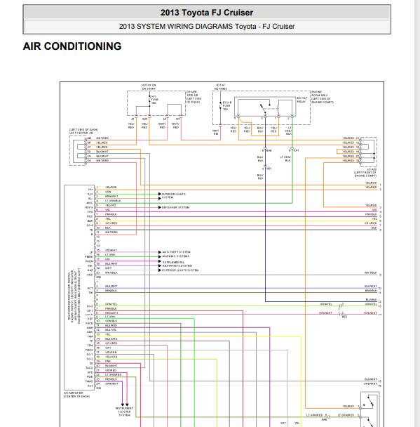Click the 'A/C AMPLIFIER (CENTER OF DASH)' label
420x427 pixels.
[76, 395]
